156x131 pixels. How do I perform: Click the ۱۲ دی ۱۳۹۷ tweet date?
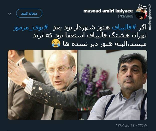click(125, 125)
